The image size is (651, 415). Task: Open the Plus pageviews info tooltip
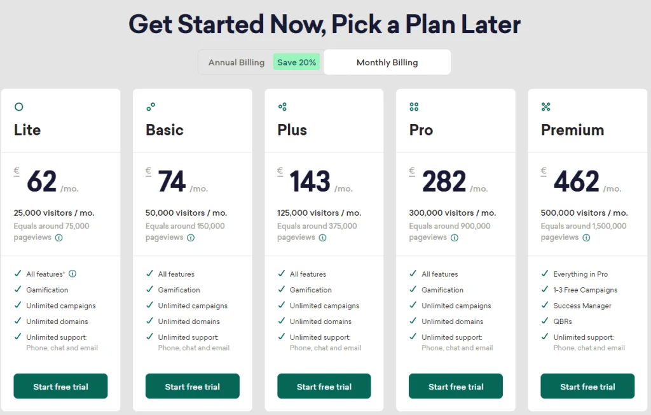coord(322,237)
